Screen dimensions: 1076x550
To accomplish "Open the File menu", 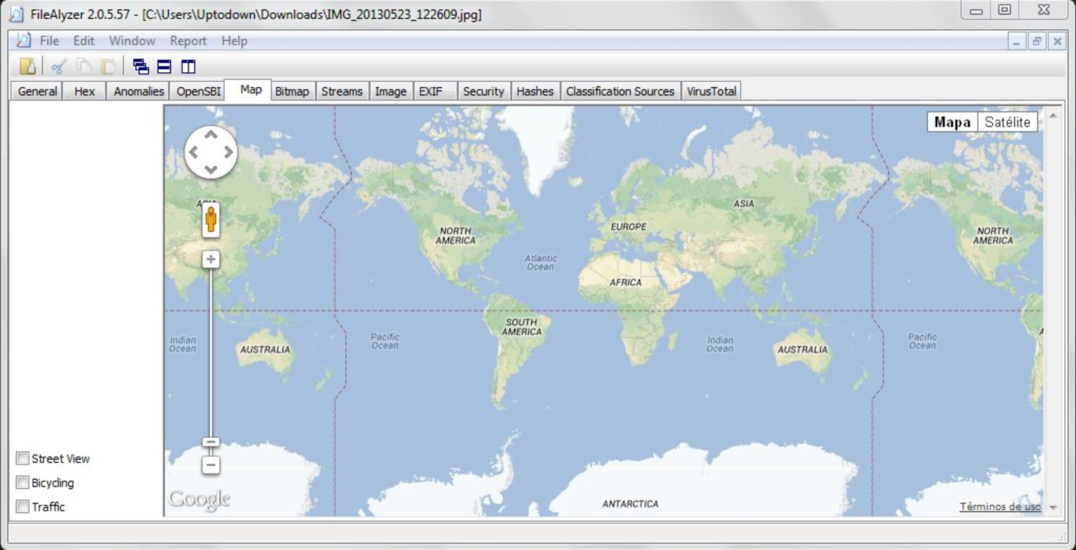I will pos(50,41).
